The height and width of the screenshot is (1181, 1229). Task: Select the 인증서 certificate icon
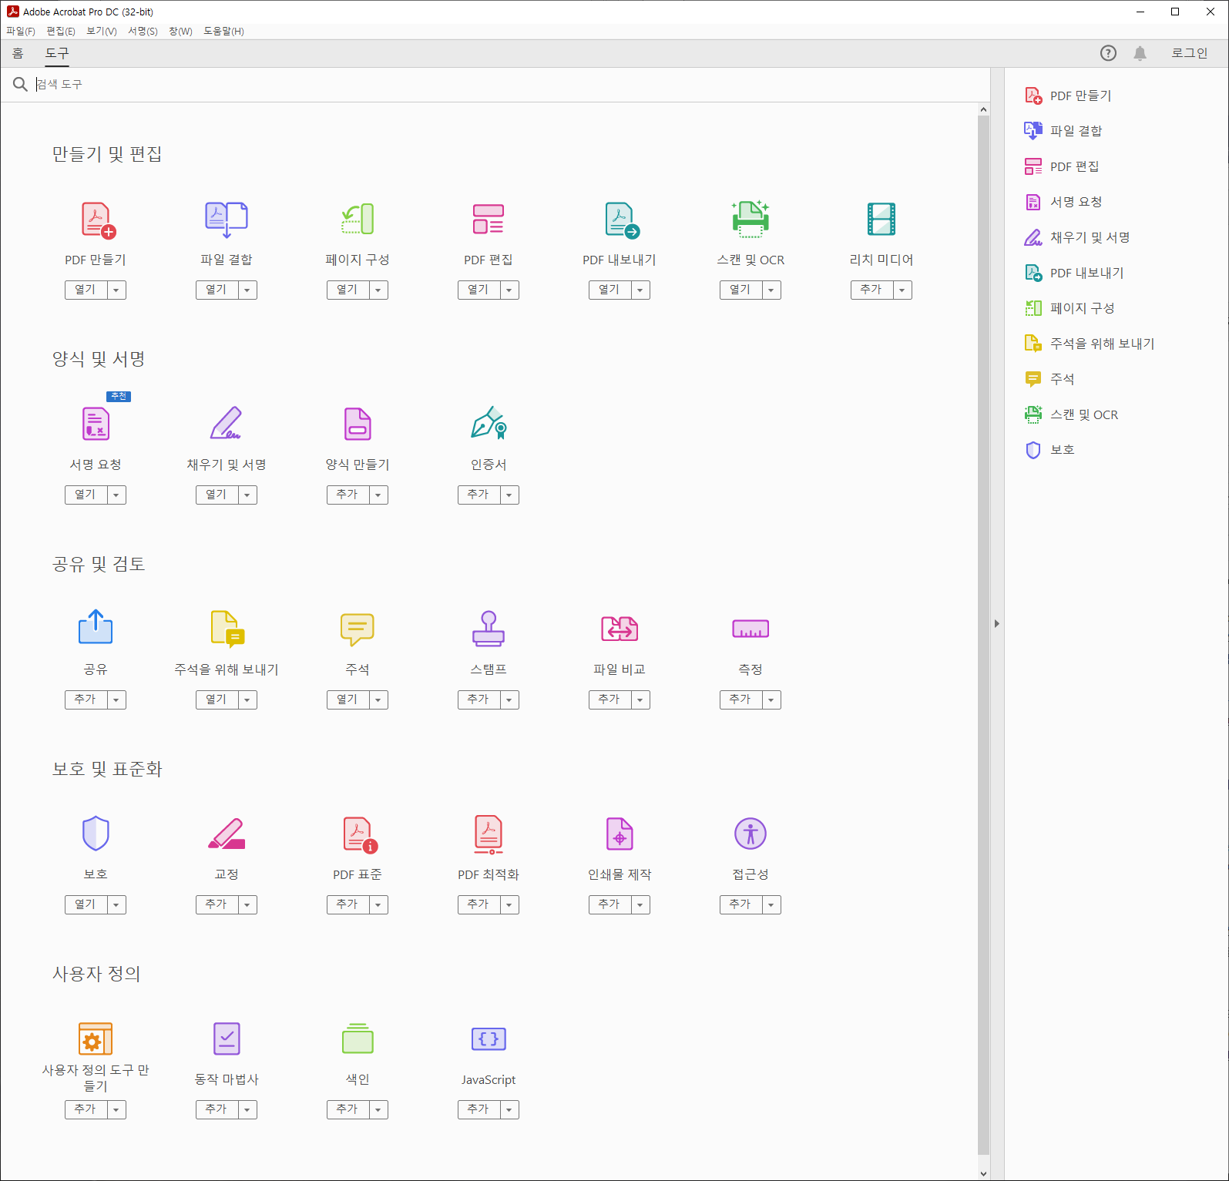pos(489,423)
